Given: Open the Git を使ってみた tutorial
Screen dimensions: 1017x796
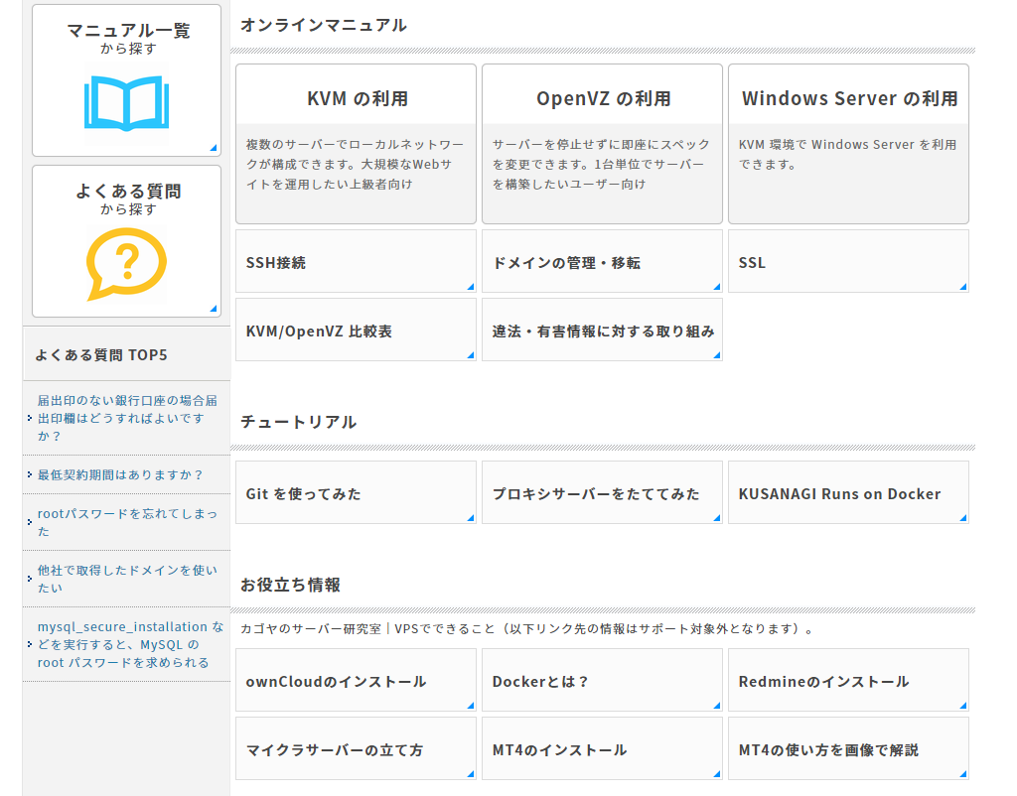Looking at the screenshot, I should (x=356, y=493).
